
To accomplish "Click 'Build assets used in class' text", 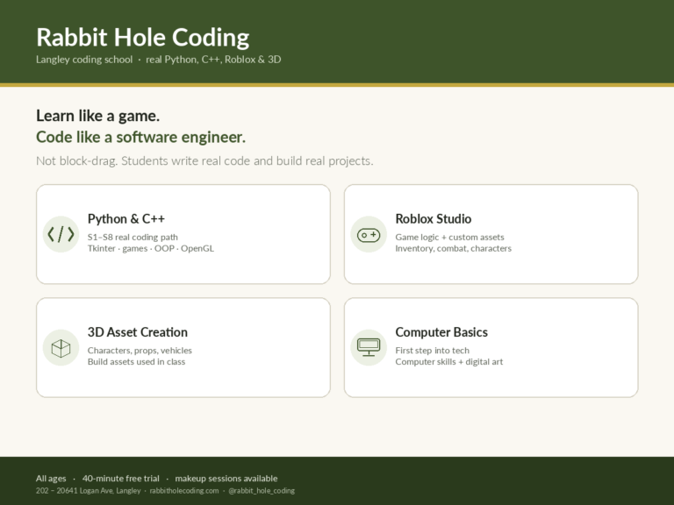I will 136,361.
